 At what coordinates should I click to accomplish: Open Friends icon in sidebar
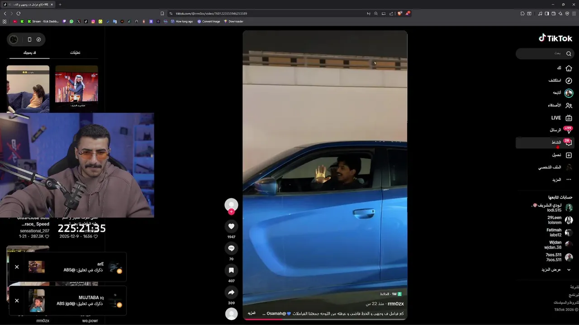pos(569,106)
